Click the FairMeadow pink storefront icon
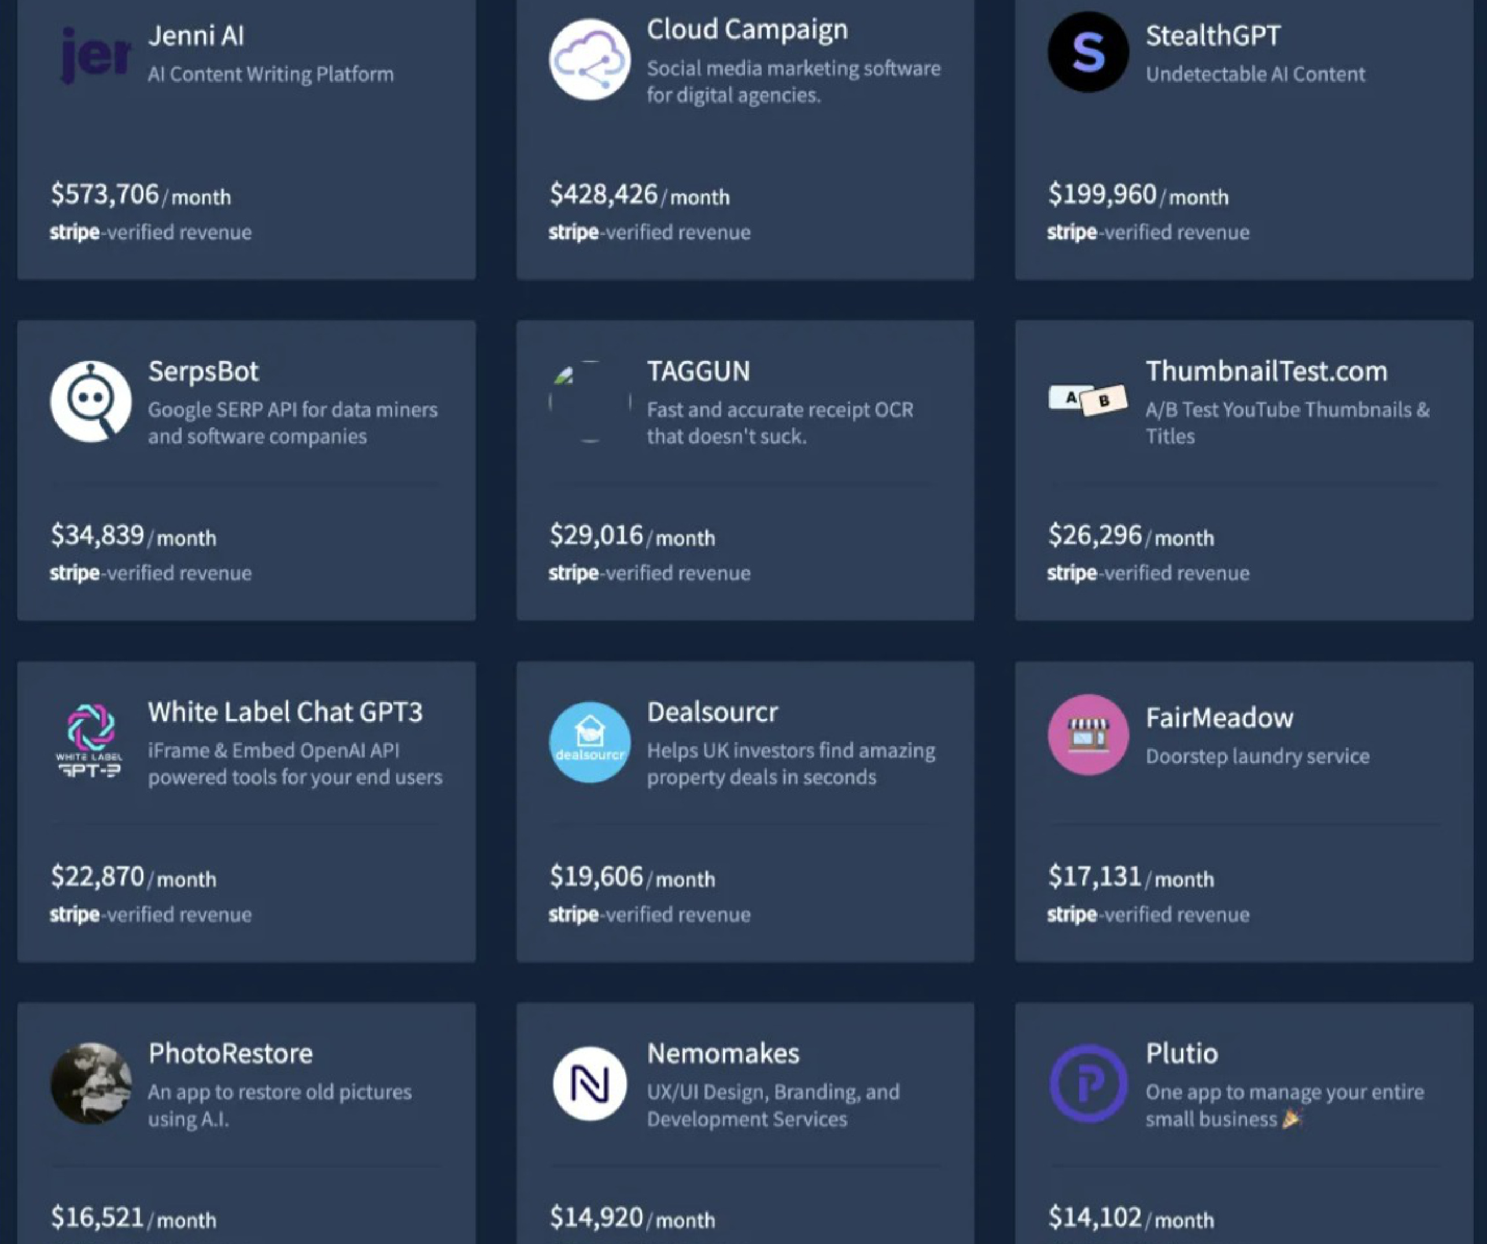1487x1244 pixels. coord(1088,735)
